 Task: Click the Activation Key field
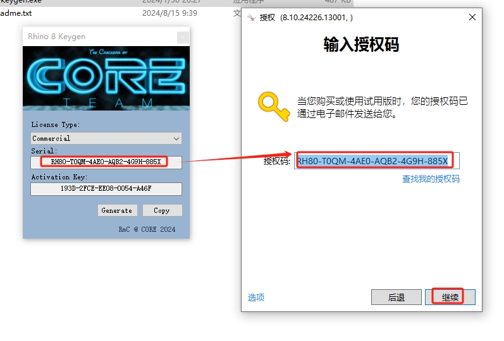(x=106, y=189)
